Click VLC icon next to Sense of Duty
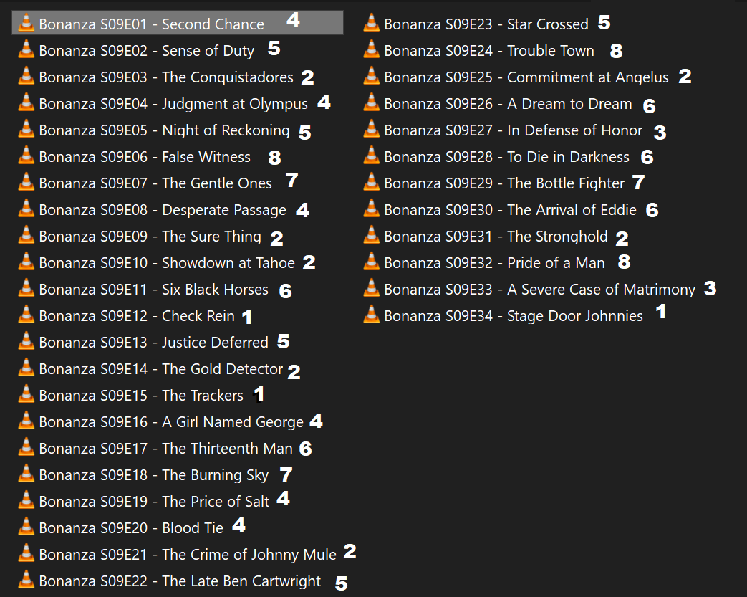 coord(26,49)
